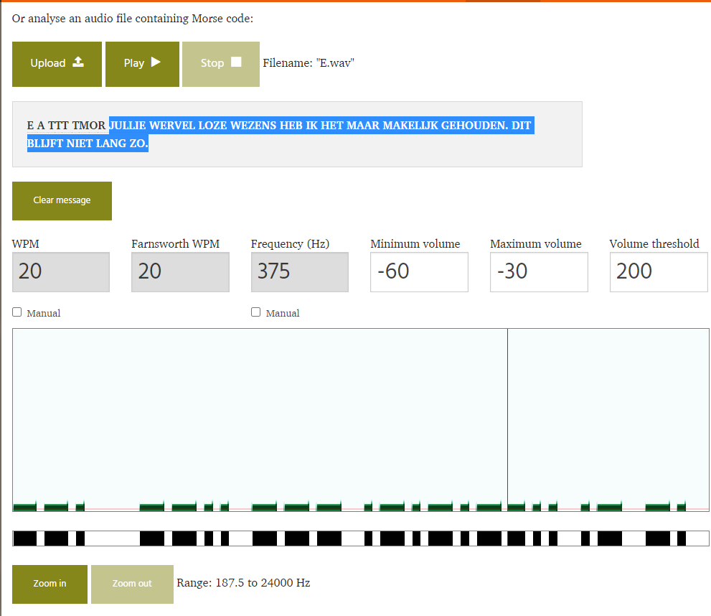This screenshot has width=711, height=616.
Task: Click the highlighted decoded Dutch message
Action: point(319,126)
